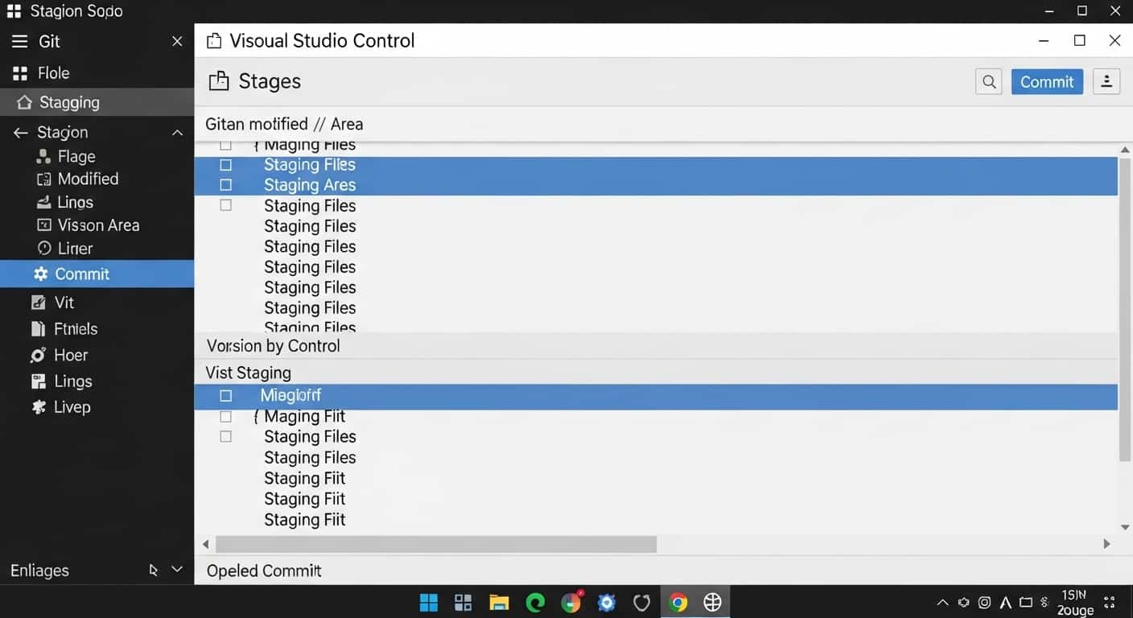Check the Maging Fiit checkbox
The image size is (1133, 618).
pyautogui.click(x=225, y=416)
